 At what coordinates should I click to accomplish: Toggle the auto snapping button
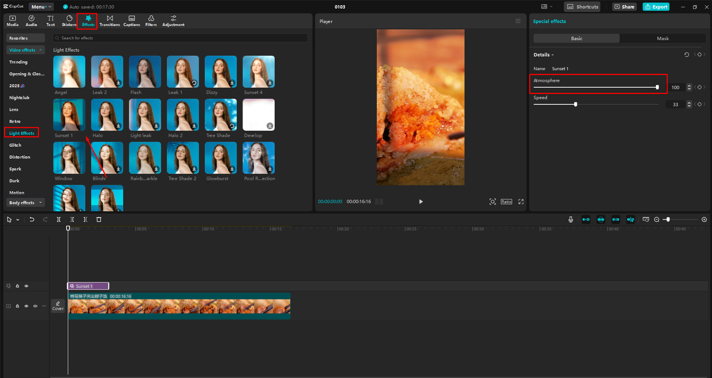pos(601,220)
